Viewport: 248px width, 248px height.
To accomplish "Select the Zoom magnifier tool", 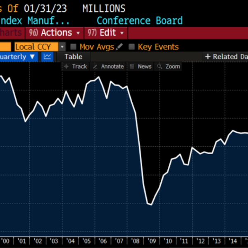I will [169, 67].
